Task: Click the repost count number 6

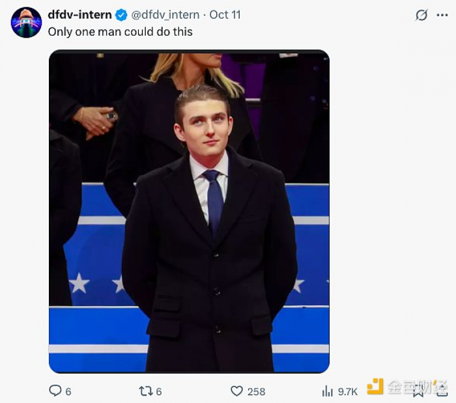Action: coord(159,391)
